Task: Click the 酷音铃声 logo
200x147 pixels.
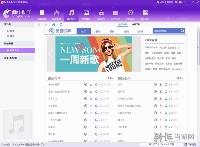Action: pyautogui.click(x=60, y=31)
